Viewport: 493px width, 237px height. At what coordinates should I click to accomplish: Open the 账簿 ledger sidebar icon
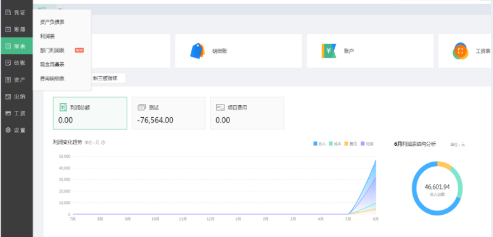[x=8, y=29]
